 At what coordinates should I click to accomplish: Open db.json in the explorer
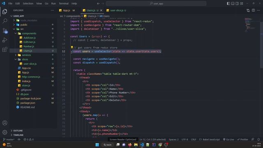click(25, 94)
